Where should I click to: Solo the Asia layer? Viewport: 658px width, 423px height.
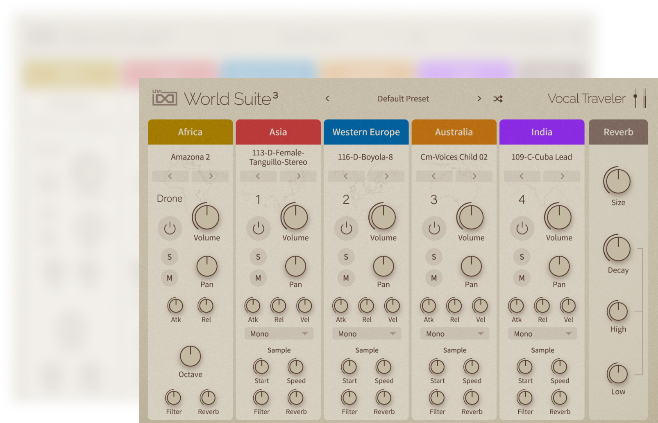tap(258, 257)
